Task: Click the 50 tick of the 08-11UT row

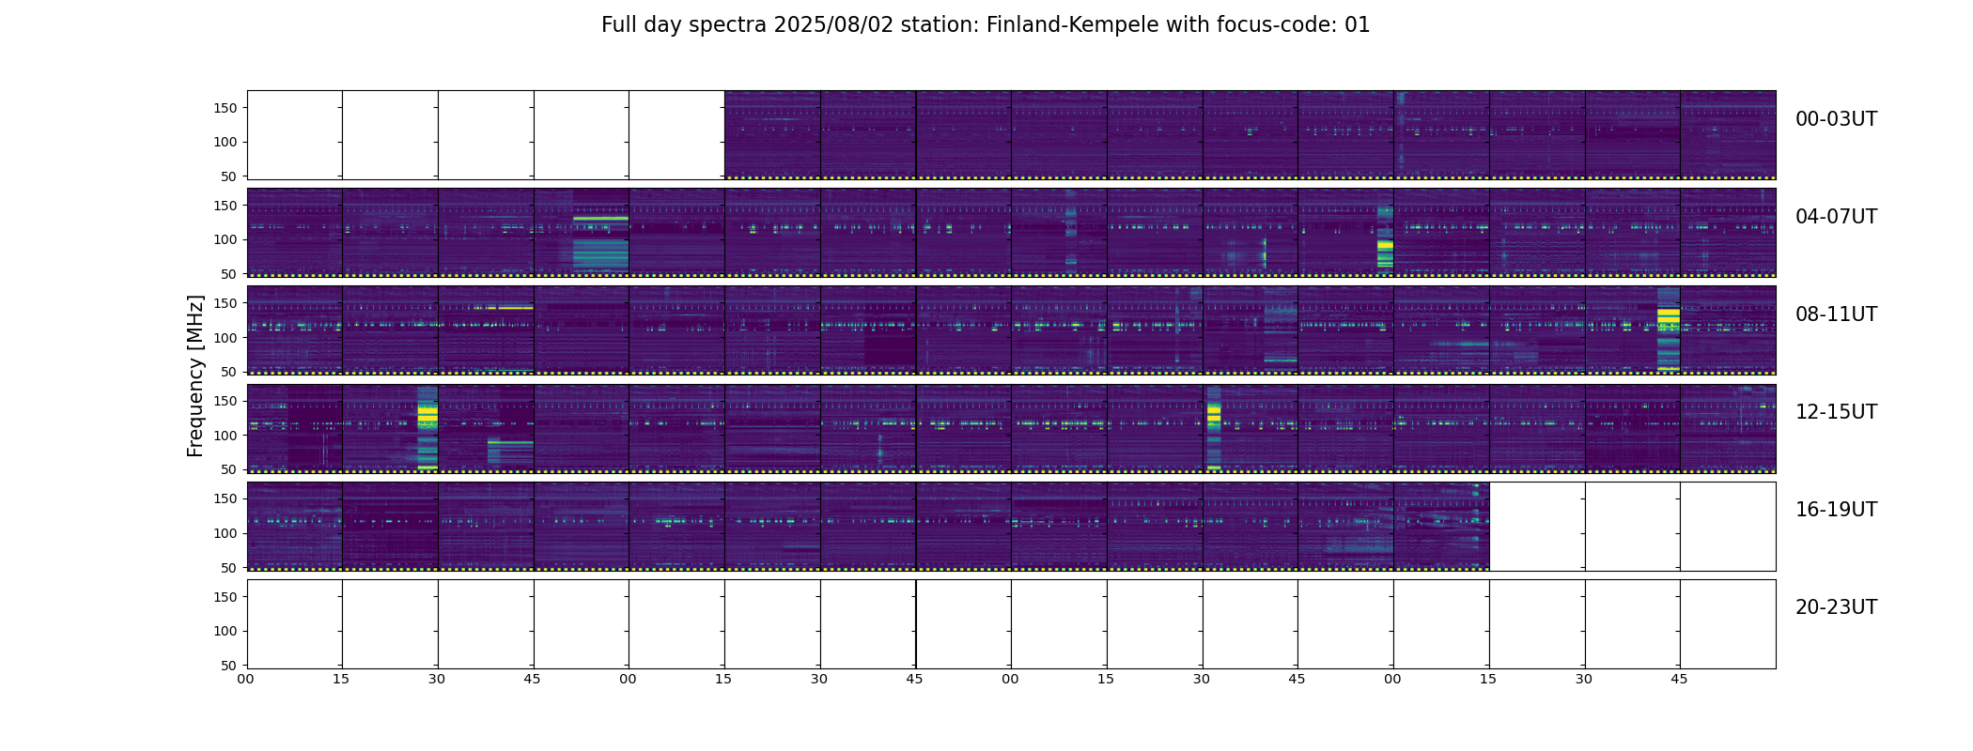Action: pos(229,372)
